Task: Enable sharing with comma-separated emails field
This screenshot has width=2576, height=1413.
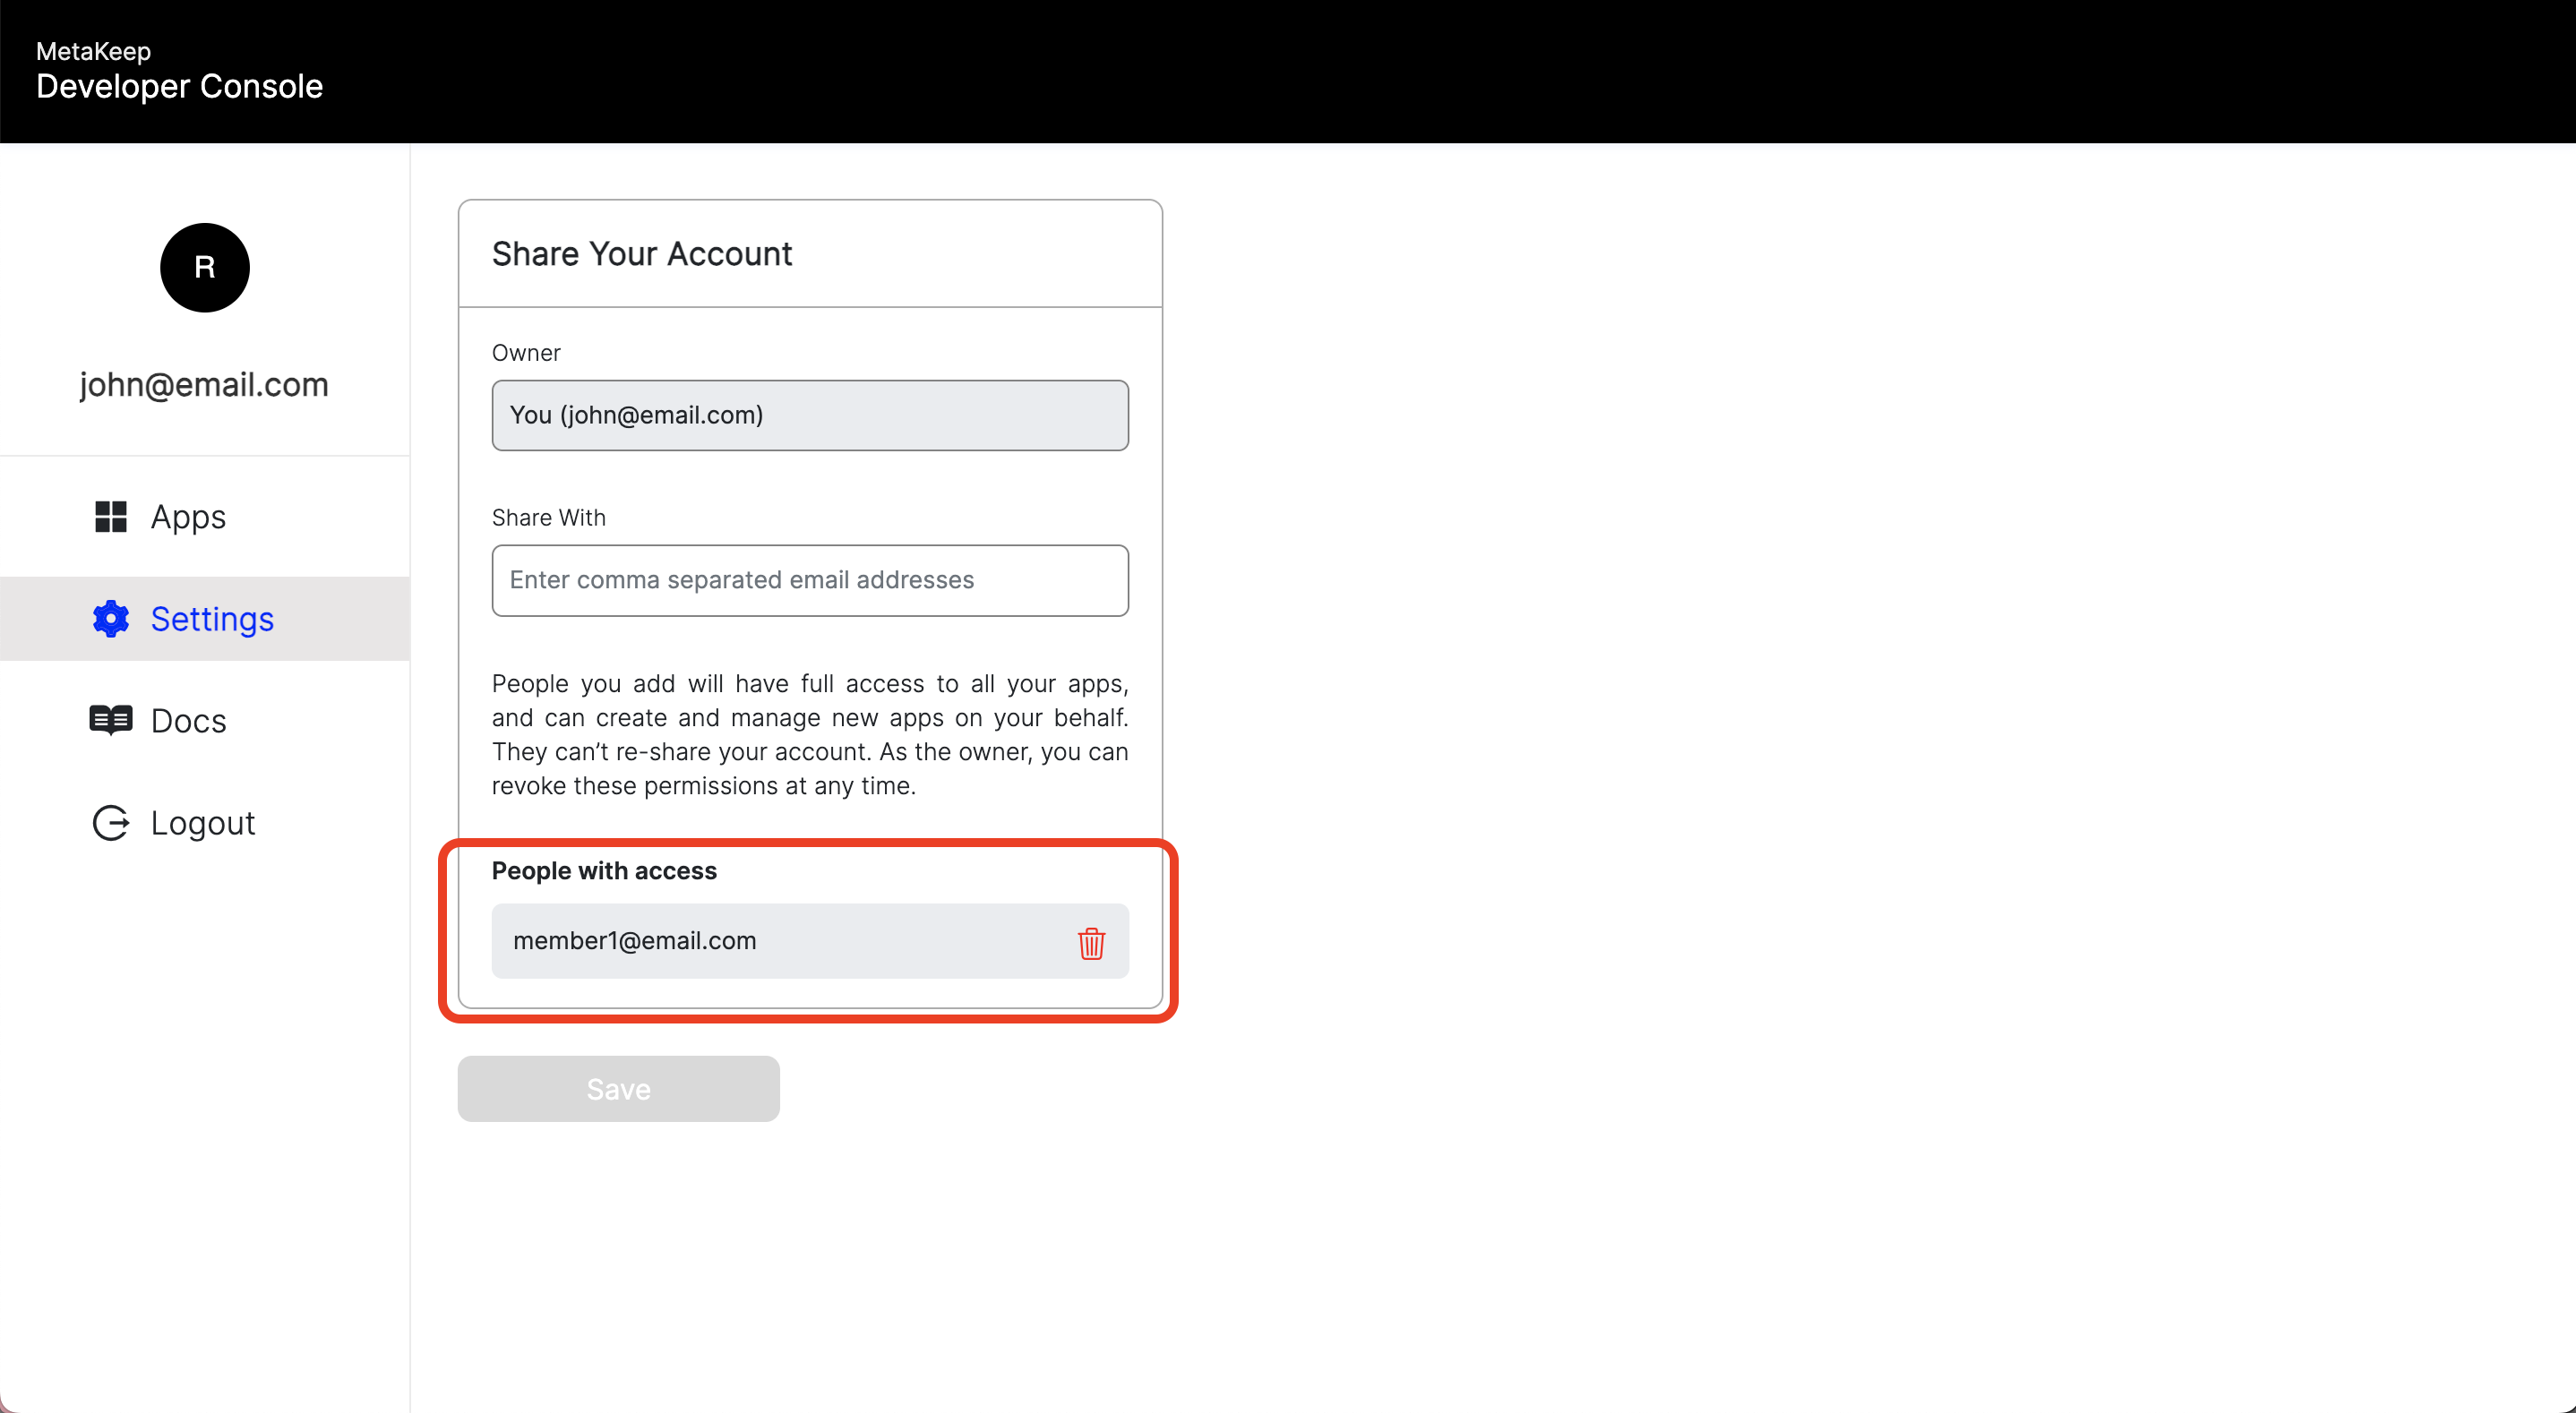Action: coord(810,579)
